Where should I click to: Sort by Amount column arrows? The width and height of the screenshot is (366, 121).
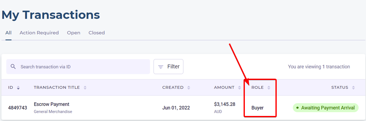tap(239, 88)
